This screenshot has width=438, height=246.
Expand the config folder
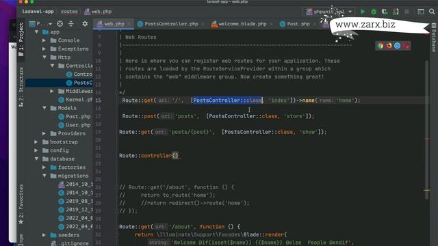click(x=36, y=150)
